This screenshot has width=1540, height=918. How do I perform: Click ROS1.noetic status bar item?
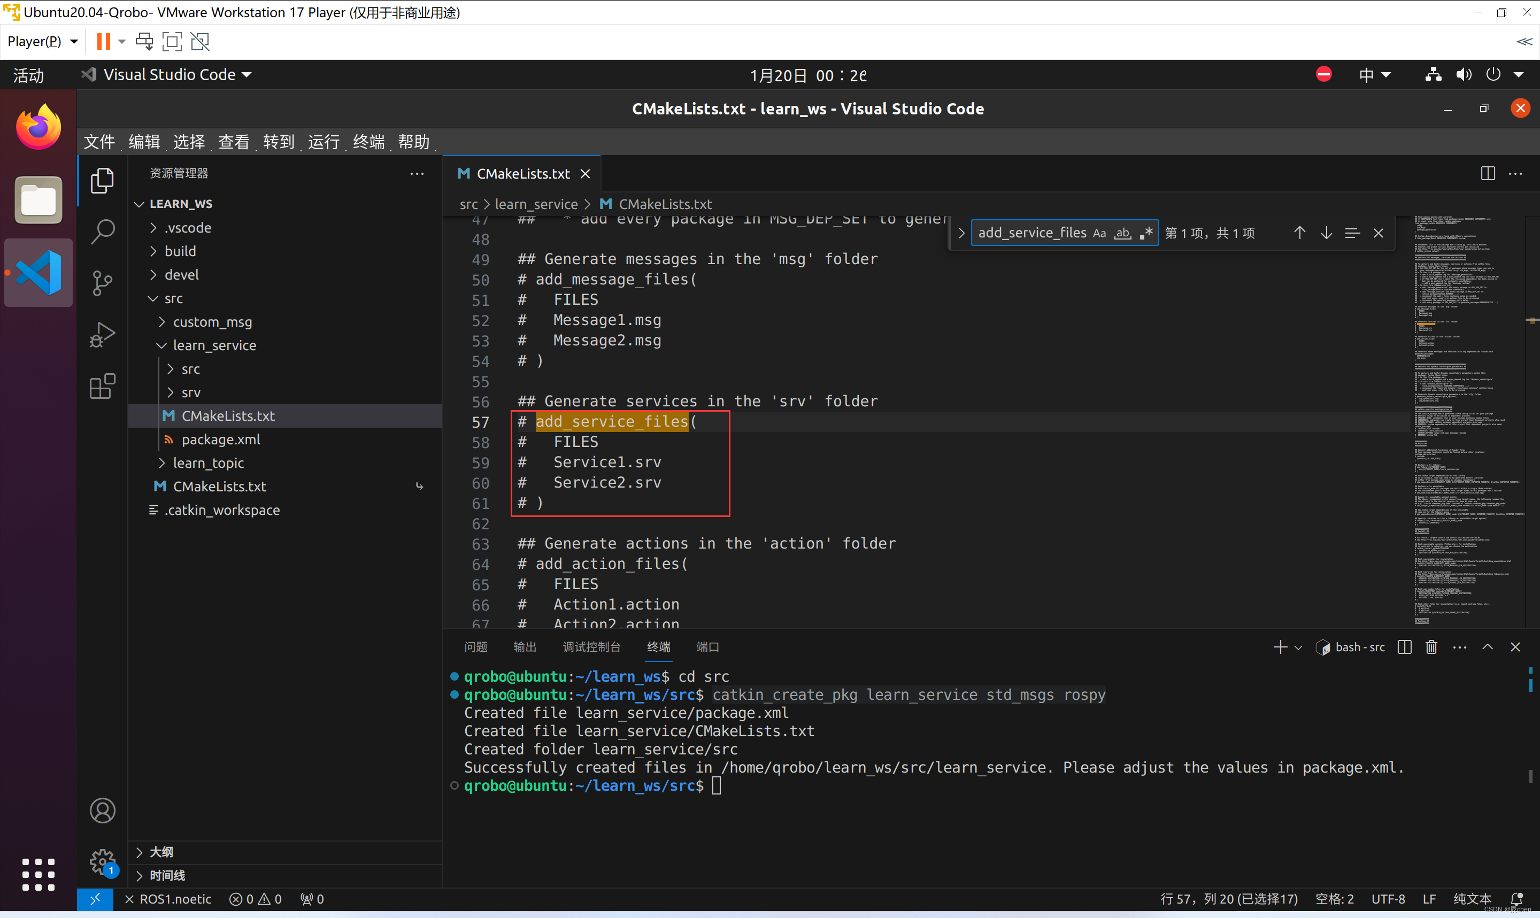click(x=167, y=899)
